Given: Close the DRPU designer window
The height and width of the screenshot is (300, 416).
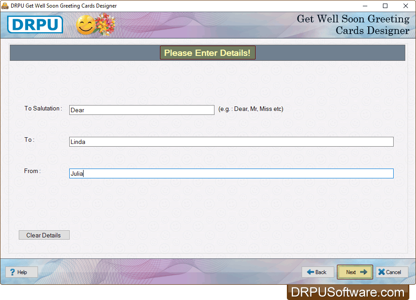Looking at the screenshot, I should point(406,6).
